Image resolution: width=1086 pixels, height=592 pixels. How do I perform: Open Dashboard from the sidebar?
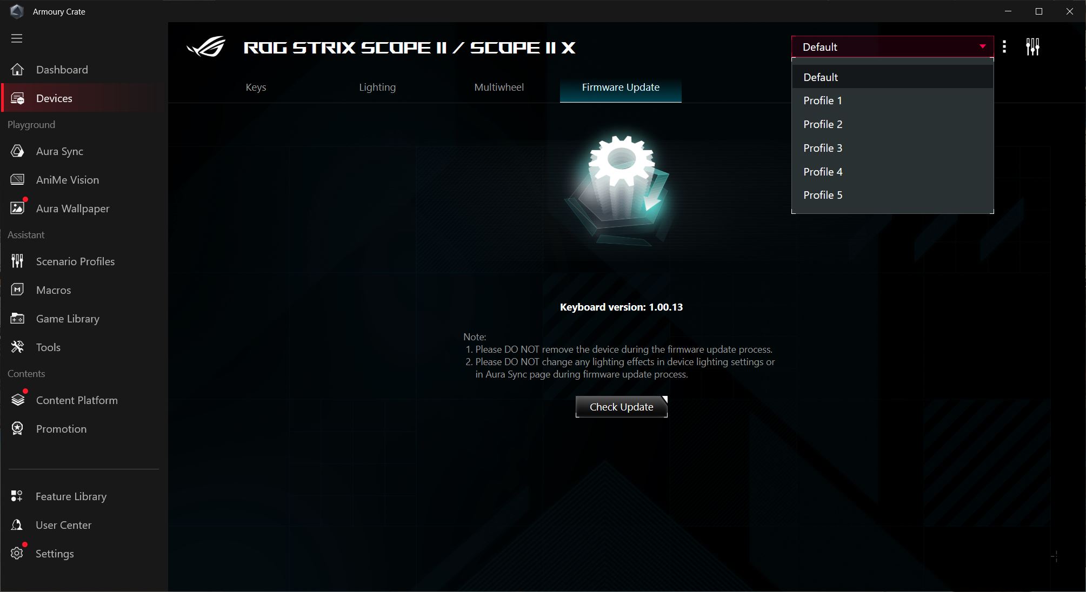click(x=62, y=70)
